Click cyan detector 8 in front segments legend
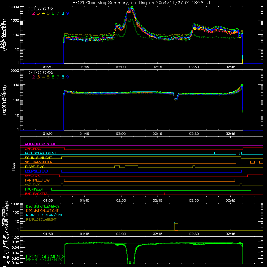 (63, 13)
